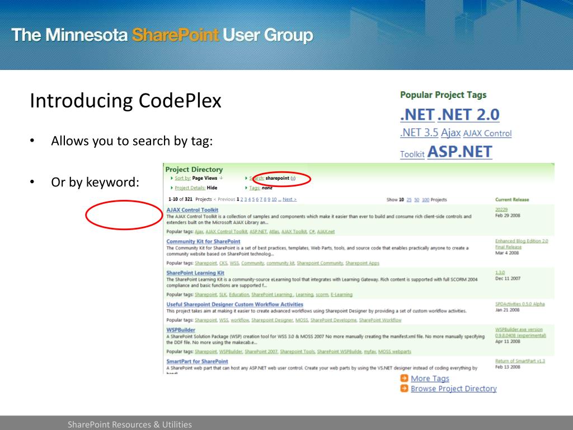
Task: Open the More Tags link
Action: click(x=430, y=378)
